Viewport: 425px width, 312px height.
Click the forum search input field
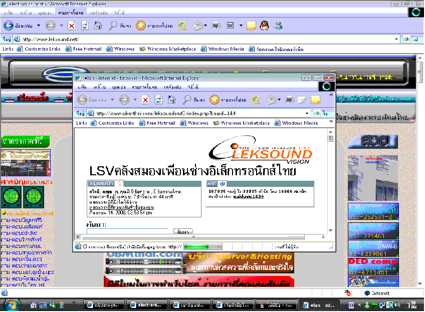127,231
